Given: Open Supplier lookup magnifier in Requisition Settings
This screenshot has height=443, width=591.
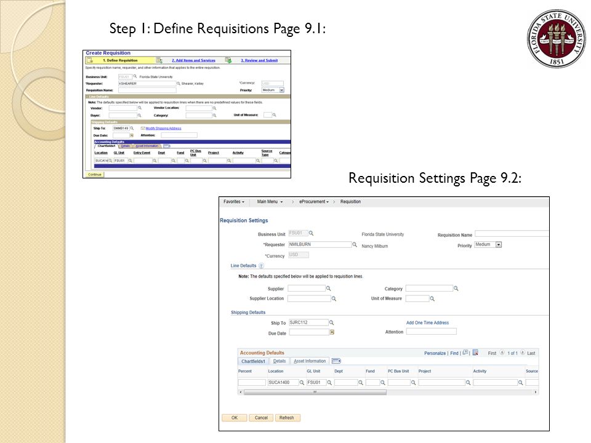Looking at the screenshot, I should [328, 288].
